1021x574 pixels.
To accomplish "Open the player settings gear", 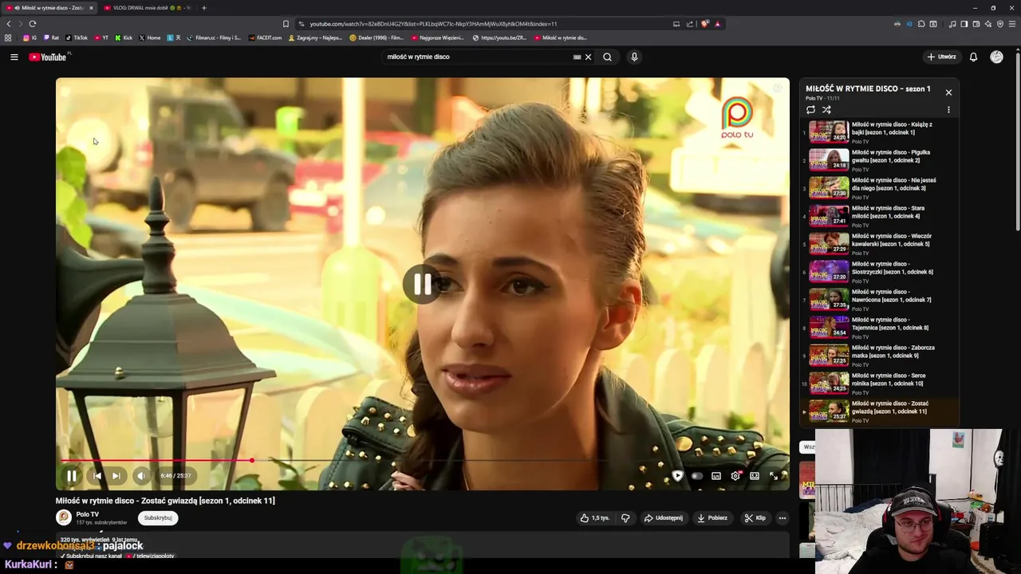I will [x=735, y=476].
